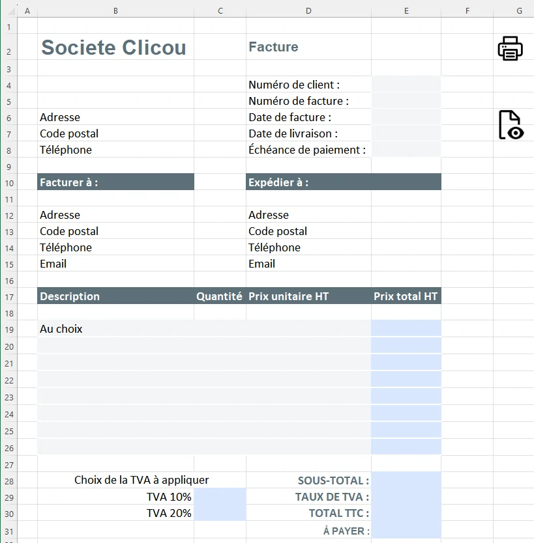
Task: Select the Date de livraison value cell
Action: pos(406,133)
